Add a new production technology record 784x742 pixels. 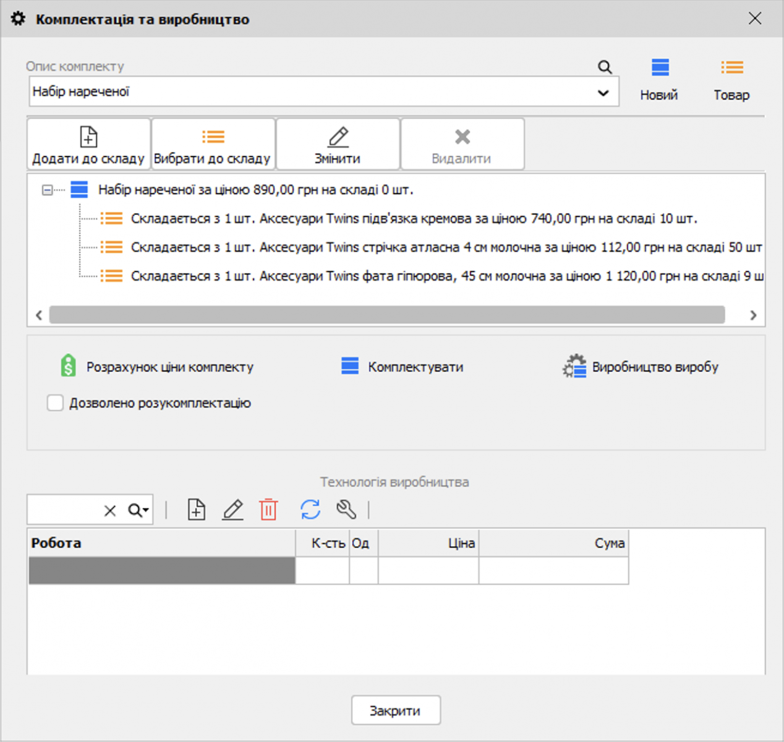click(x=197, y=510)
